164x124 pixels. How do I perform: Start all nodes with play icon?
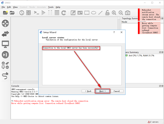[43, 13]
